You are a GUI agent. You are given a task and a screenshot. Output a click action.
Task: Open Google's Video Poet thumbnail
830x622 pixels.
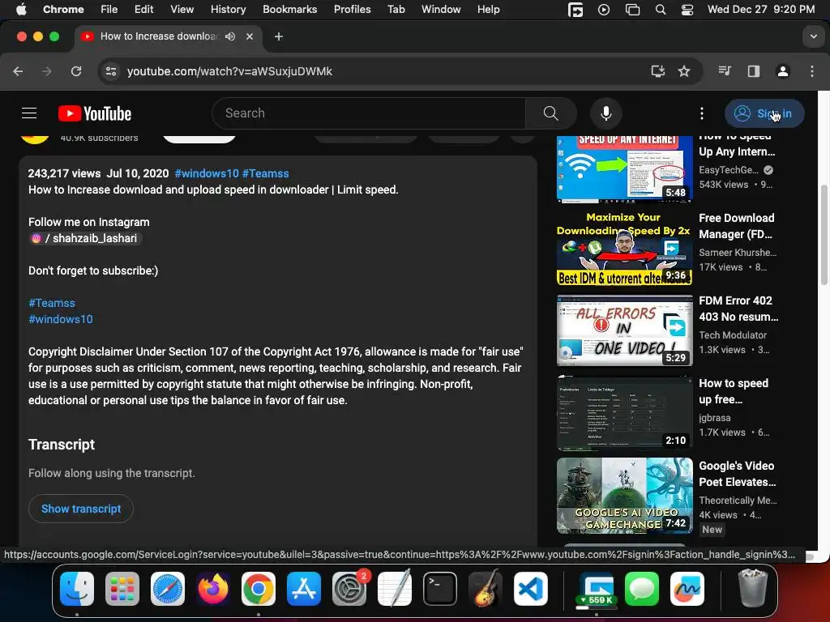pyautogui.click(x=625, y=496)
